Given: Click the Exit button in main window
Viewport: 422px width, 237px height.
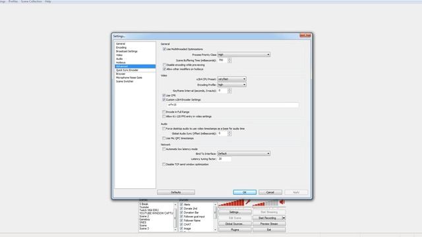Looking at the screenshot, I should pos(269,230).
